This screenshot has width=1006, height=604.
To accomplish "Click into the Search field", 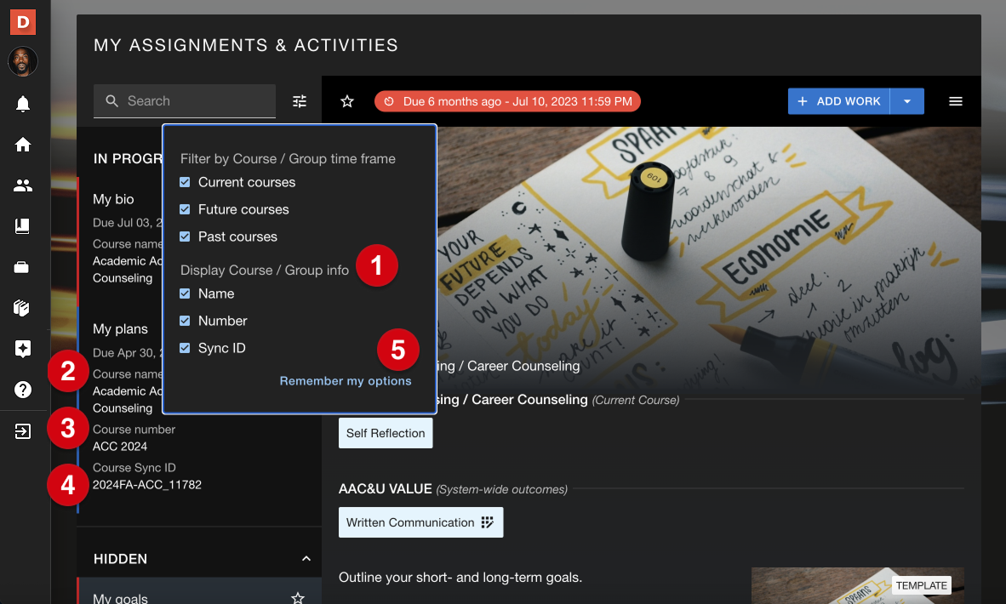I will pyautogui.click(x=185, y=101).
